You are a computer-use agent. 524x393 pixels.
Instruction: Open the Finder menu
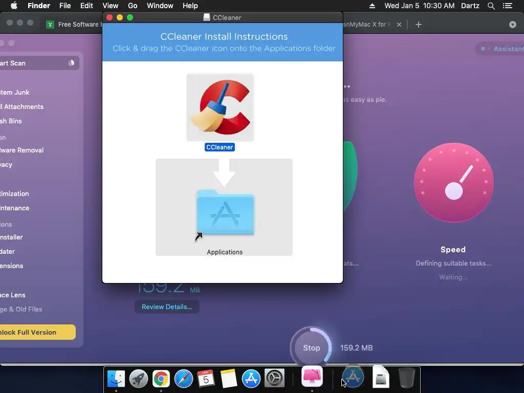coord(39,6)
